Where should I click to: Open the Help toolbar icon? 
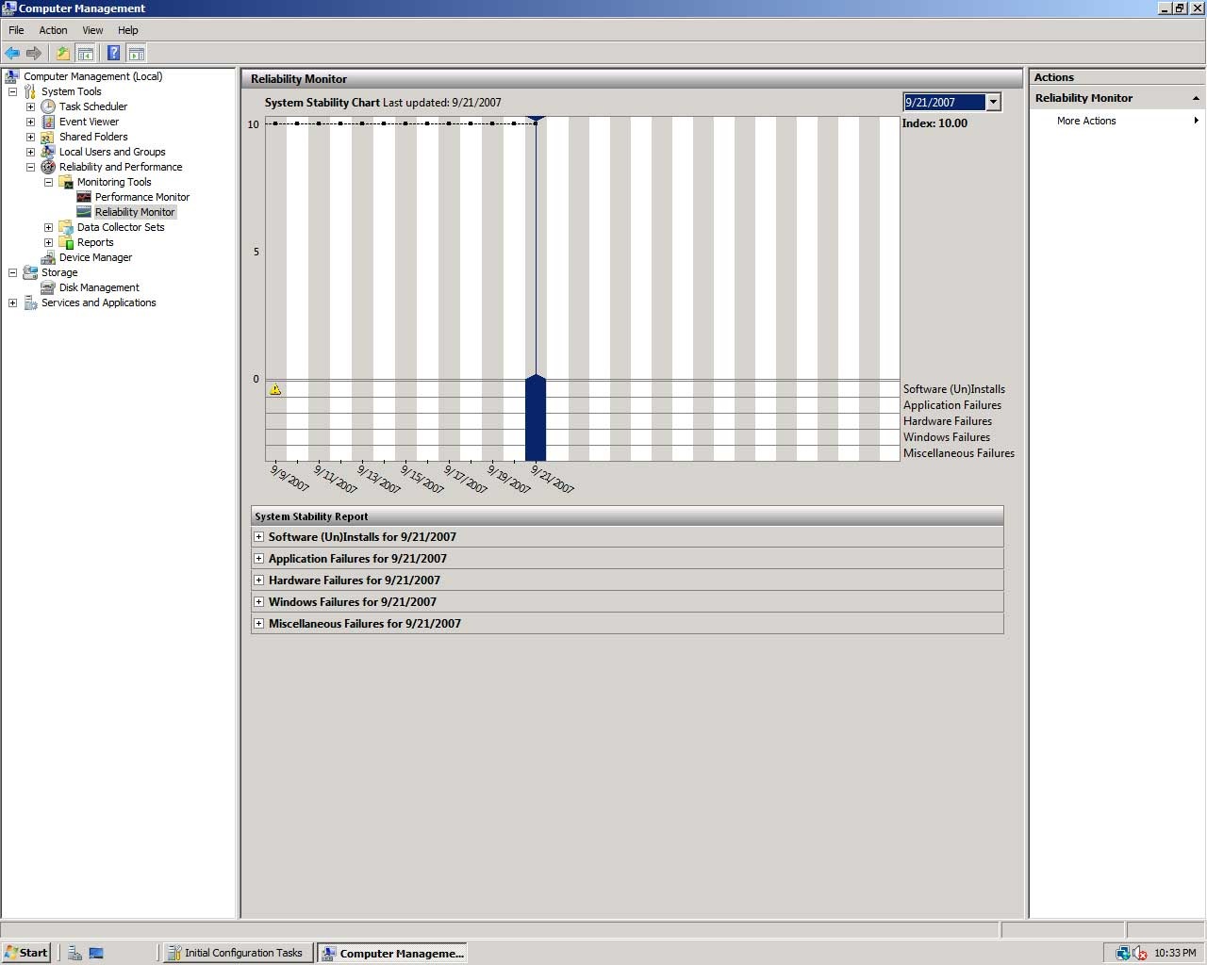114,54
